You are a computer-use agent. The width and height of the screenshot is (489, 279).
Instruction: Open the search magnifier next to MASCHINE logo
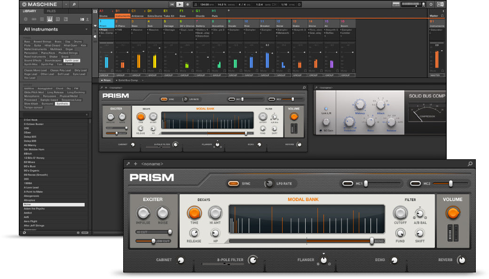[74, 4]
